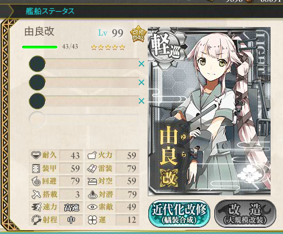
Task: Click the green HP bar 43/43
Action: coord(39,47)
